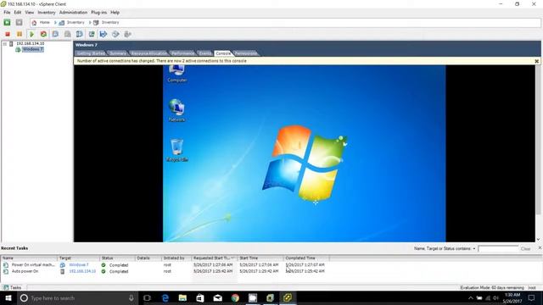Select host 192.168.134.10 in inventory tree
543x305 pixels.
(x=31, y=44)
